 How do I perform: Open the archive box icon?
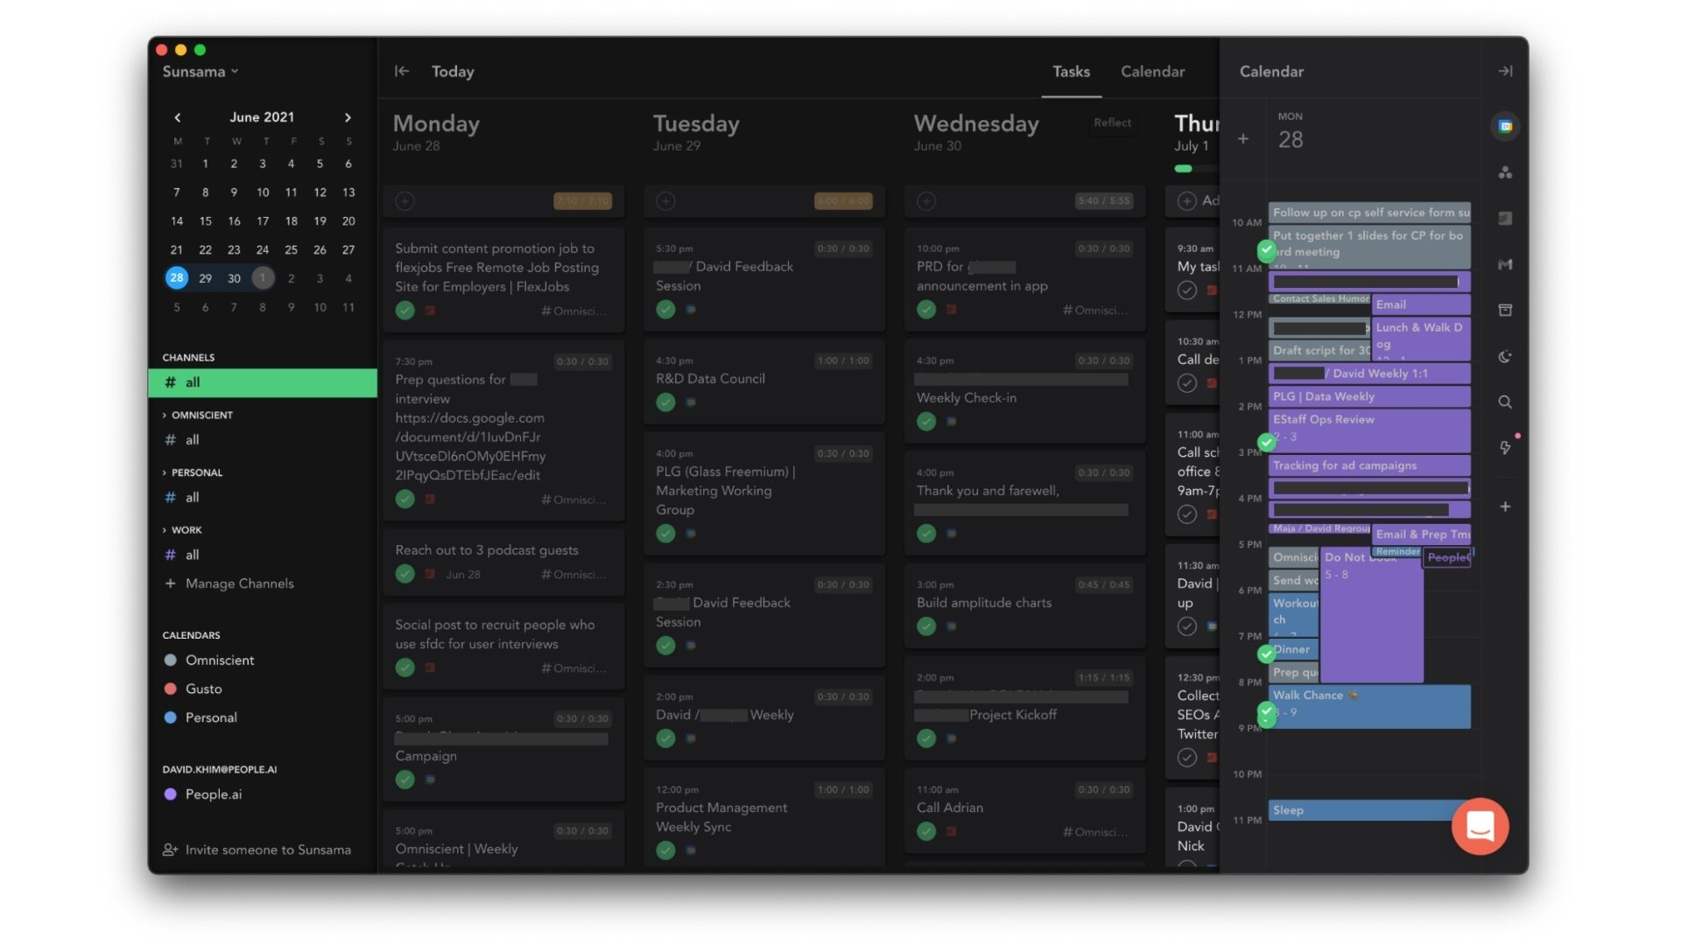(1505, 311)
